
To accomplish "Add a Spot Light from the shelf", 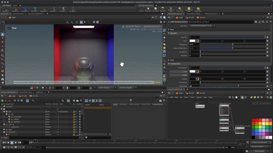I will [x=155, y=9].
